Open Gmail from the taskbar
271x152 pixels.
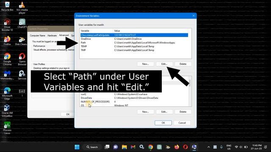(133, 147)
